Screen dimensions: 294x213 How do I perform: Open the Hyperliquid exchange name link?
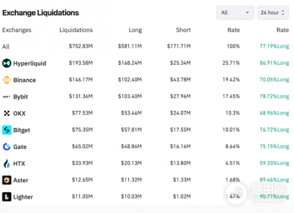click(30, 63)
